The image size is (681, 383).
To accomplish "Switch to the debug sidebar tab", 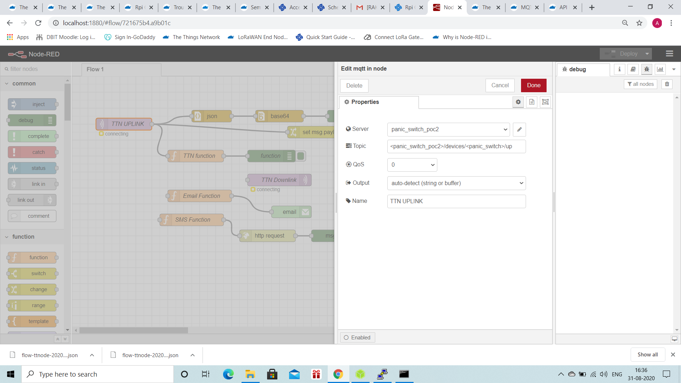I will coord(583,70).
